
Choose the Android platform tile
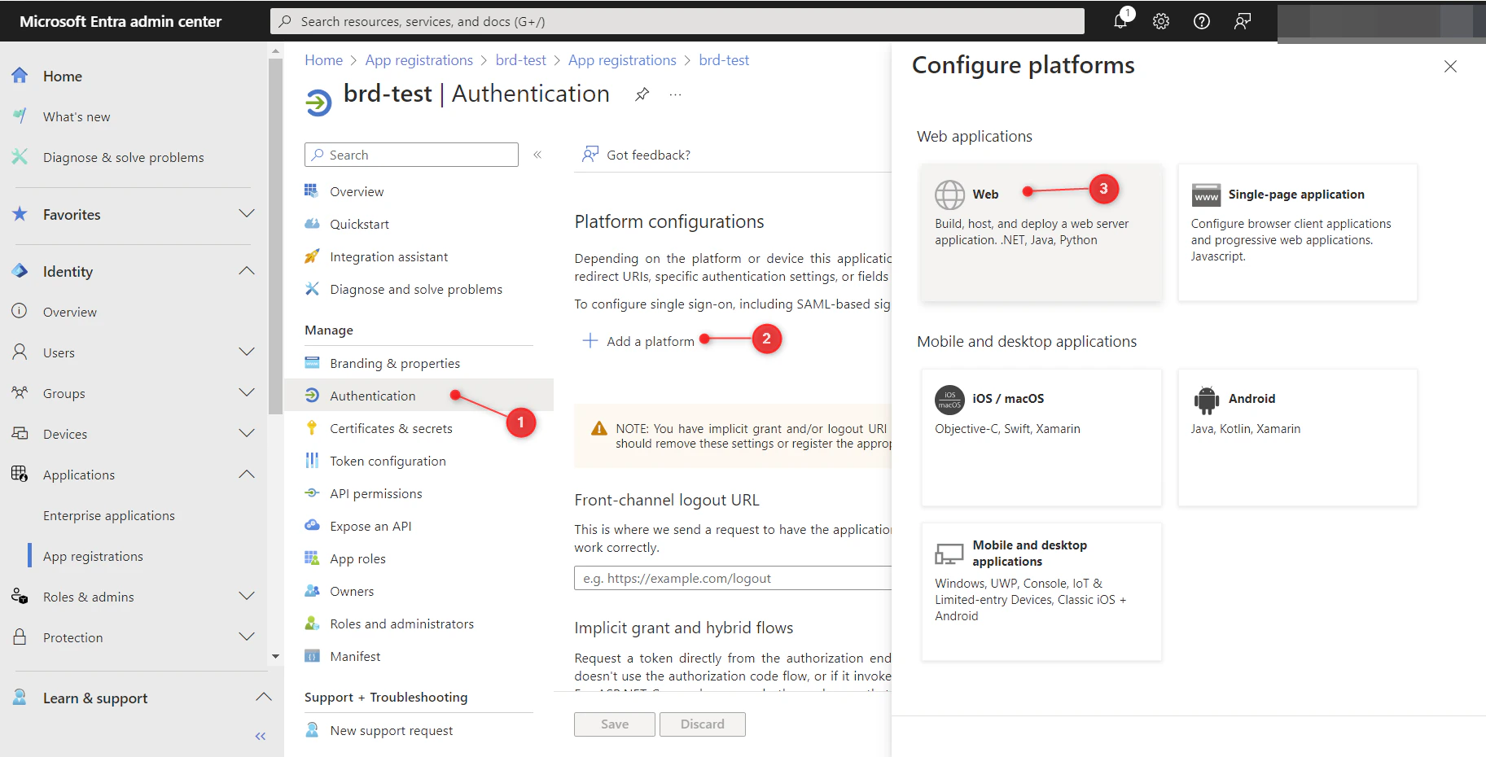[1297, 438]
